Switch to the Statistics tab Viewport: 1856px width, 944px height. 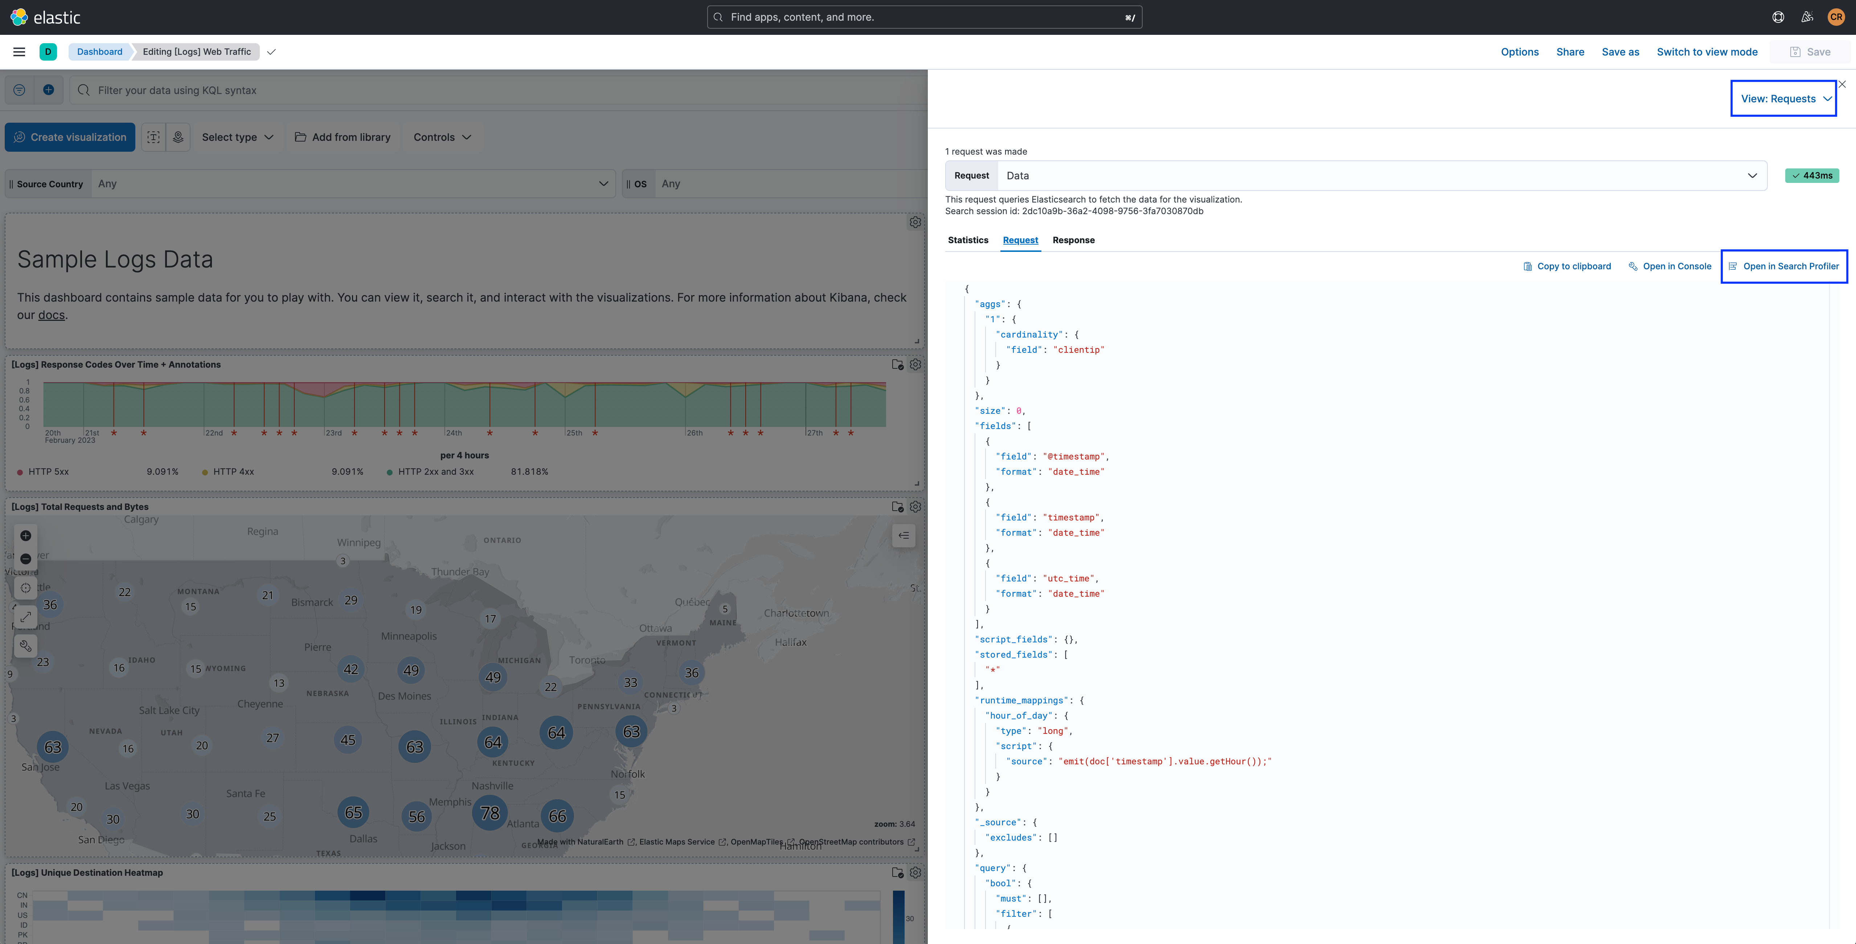click(x=968, y=240)
